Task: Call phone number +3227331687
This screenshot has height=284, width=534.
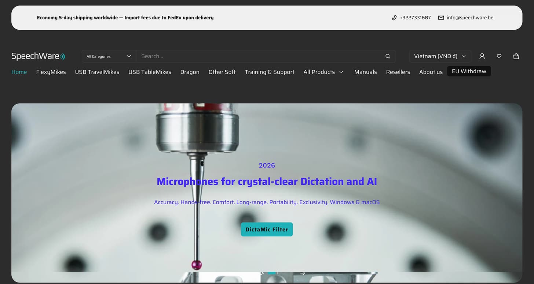Action: (415, 18)
